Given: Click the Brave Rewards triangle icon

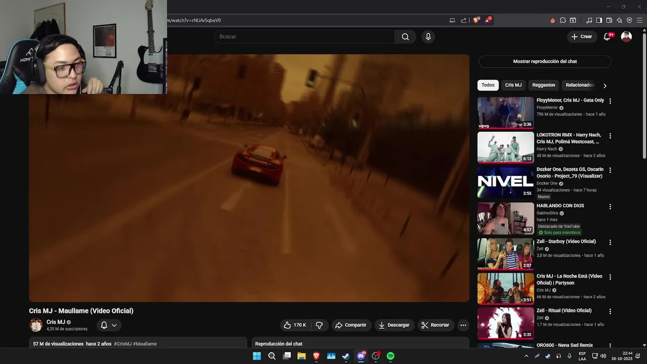Looking at the screenshot, I should [x=488, y=20].
